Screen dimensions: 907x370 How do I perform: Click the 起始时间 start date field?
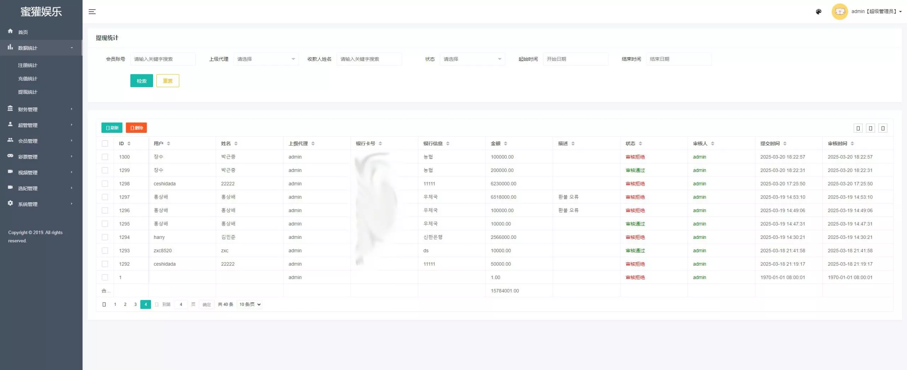click(x=575, y=59)
